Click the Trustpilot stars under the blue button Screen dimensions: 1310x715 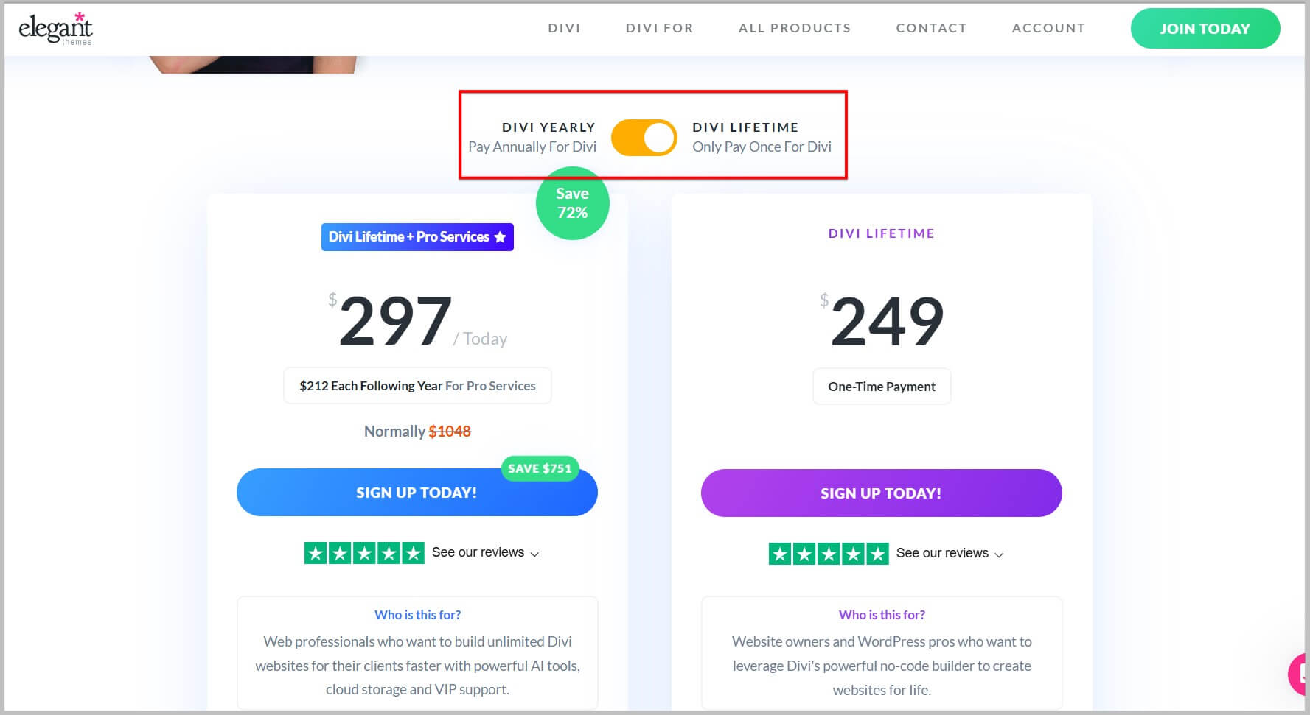pyautogui.click(x=362, y=552)
